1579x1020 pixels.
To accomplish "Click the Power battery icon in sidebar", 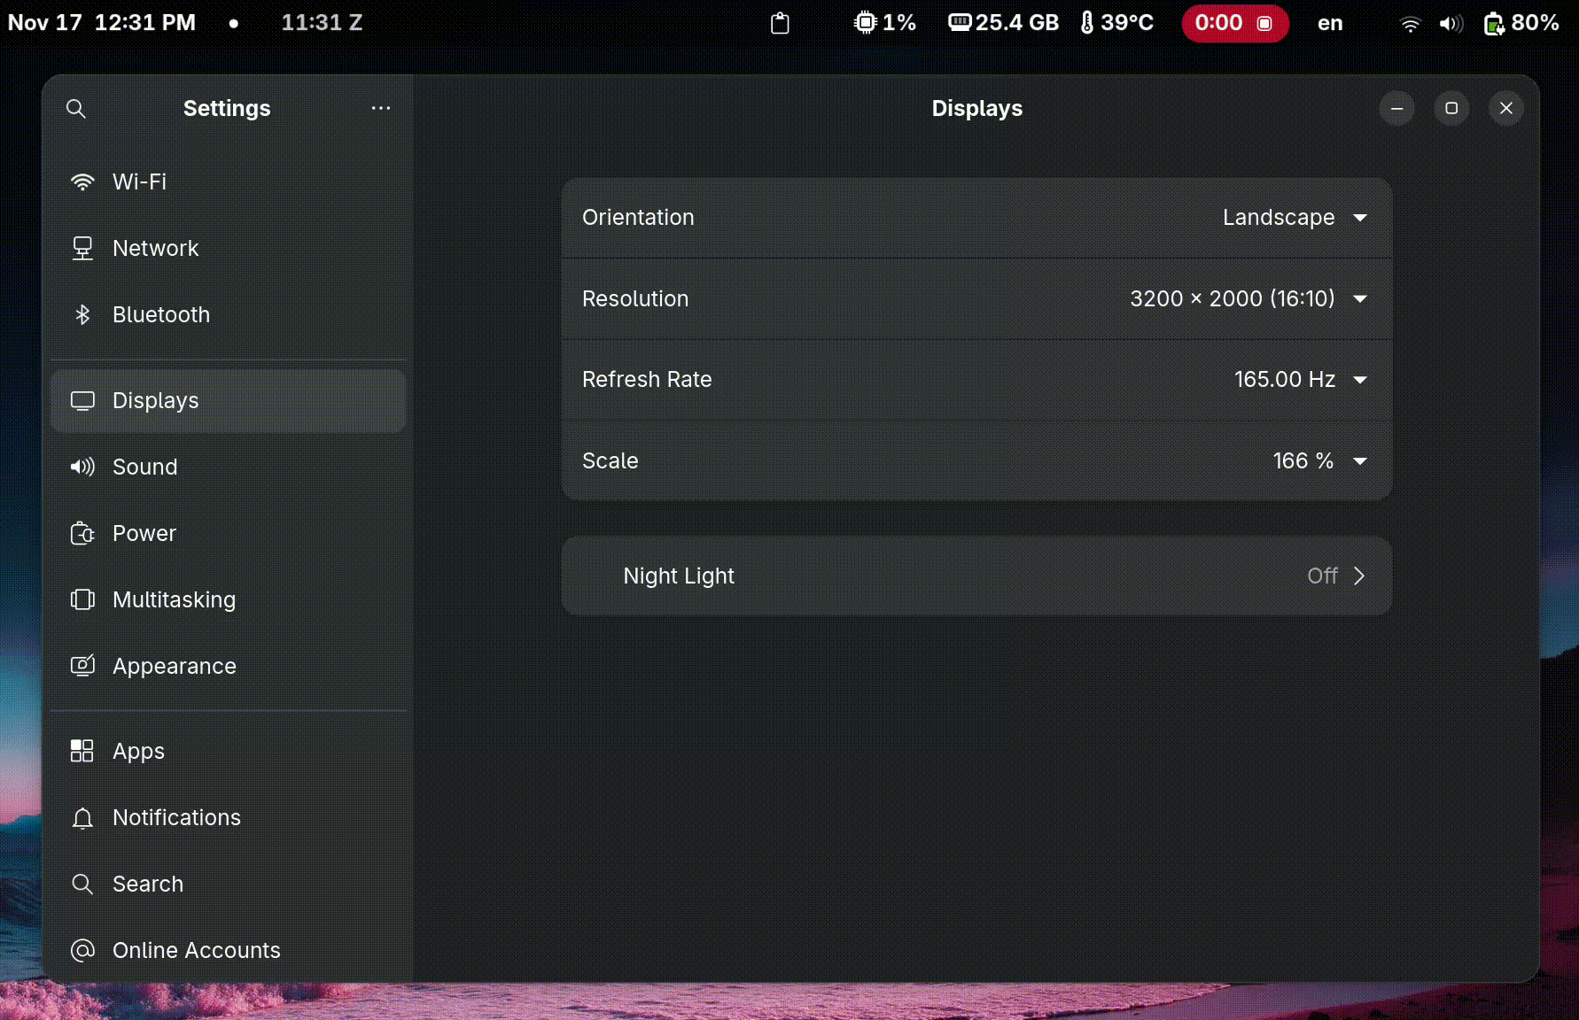I will pyautogui.click(x=82, y=533).
